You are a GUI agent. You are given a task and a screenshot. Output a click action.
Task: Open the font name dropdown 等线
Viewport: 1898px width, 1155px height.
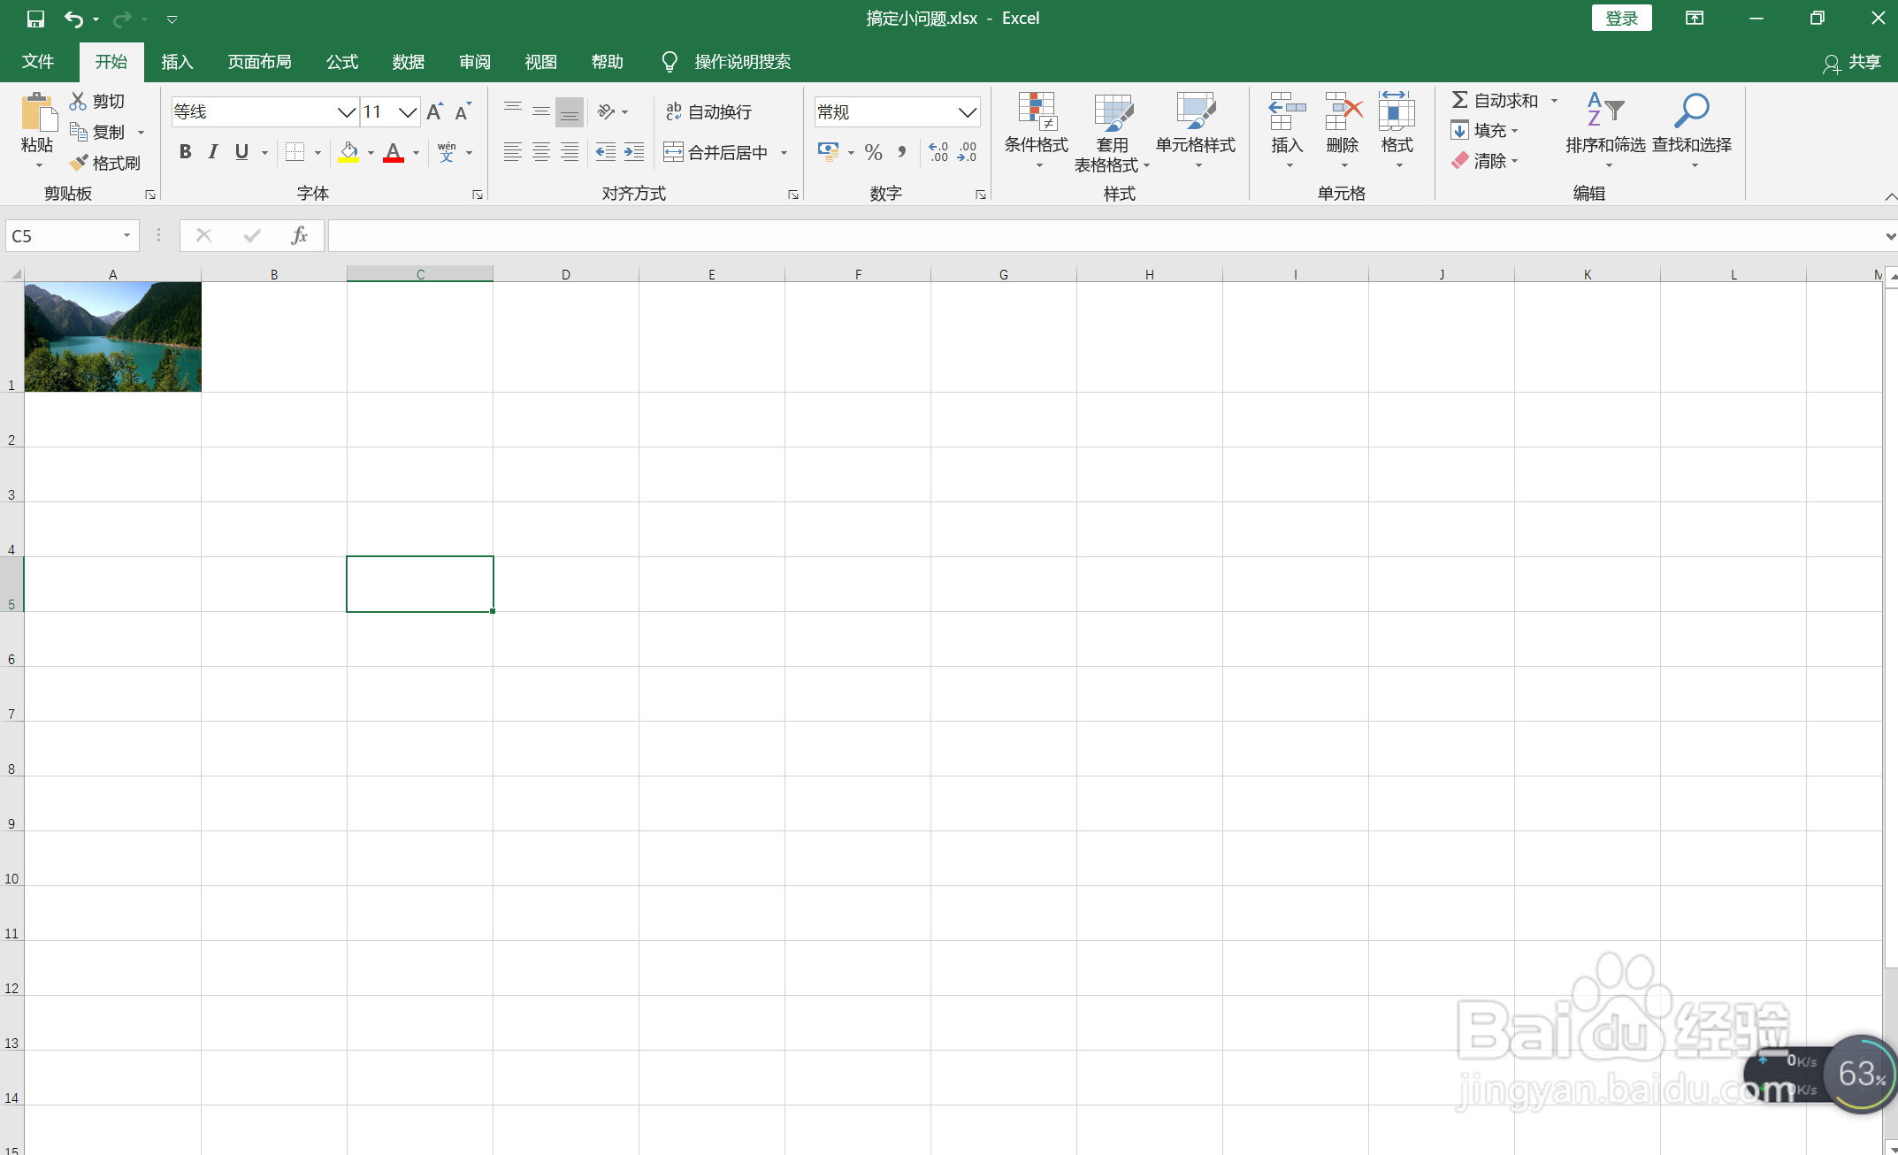(x=347, y=112)
